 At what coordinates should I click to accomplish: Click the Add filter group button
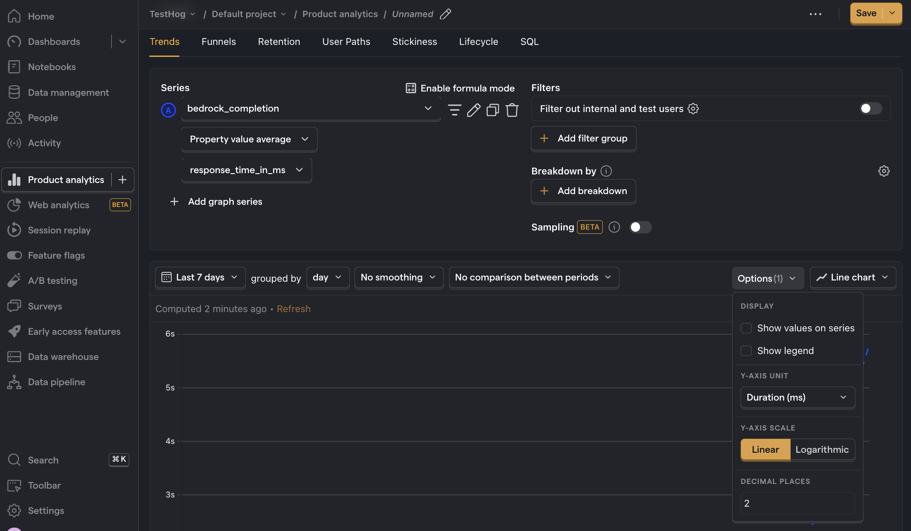click(584, 139)
